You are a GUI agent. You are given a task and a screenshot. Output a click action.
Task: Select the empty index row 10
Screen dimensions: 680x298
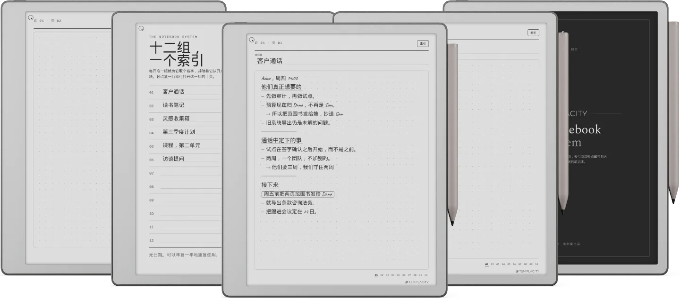pyautogui.click(x=185, y=213)
